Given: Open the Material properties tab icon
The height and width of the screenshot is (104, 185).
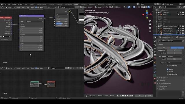Looking at the screenshot, I should tap(155, 79).
